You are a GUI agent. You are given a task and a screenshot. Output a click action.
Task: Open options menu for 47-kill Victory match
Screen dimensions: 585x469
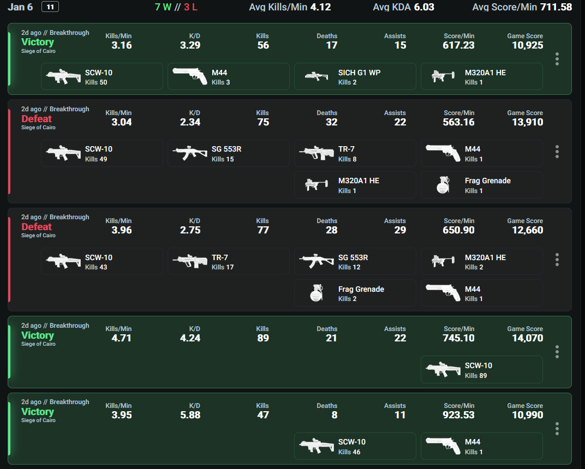[x=557, y=429]
